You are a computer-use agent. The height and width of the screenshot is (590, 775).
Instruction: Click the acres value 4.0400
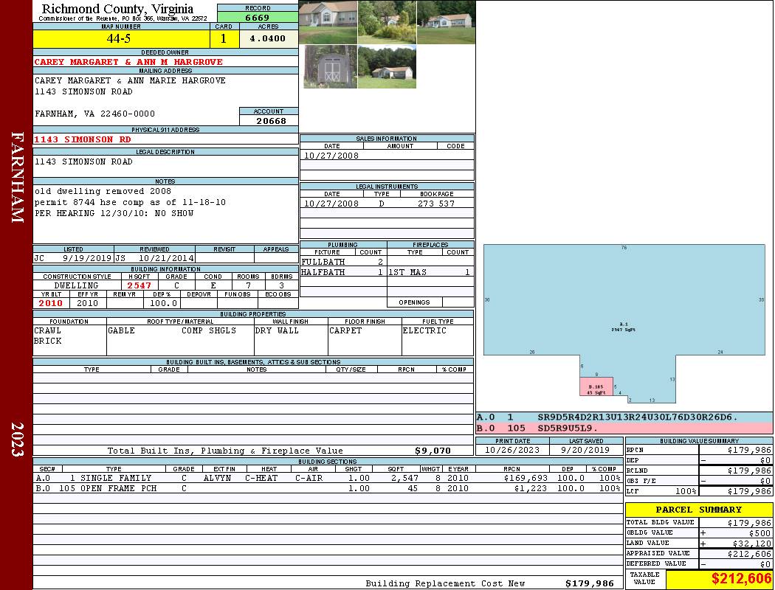point(268,38)
